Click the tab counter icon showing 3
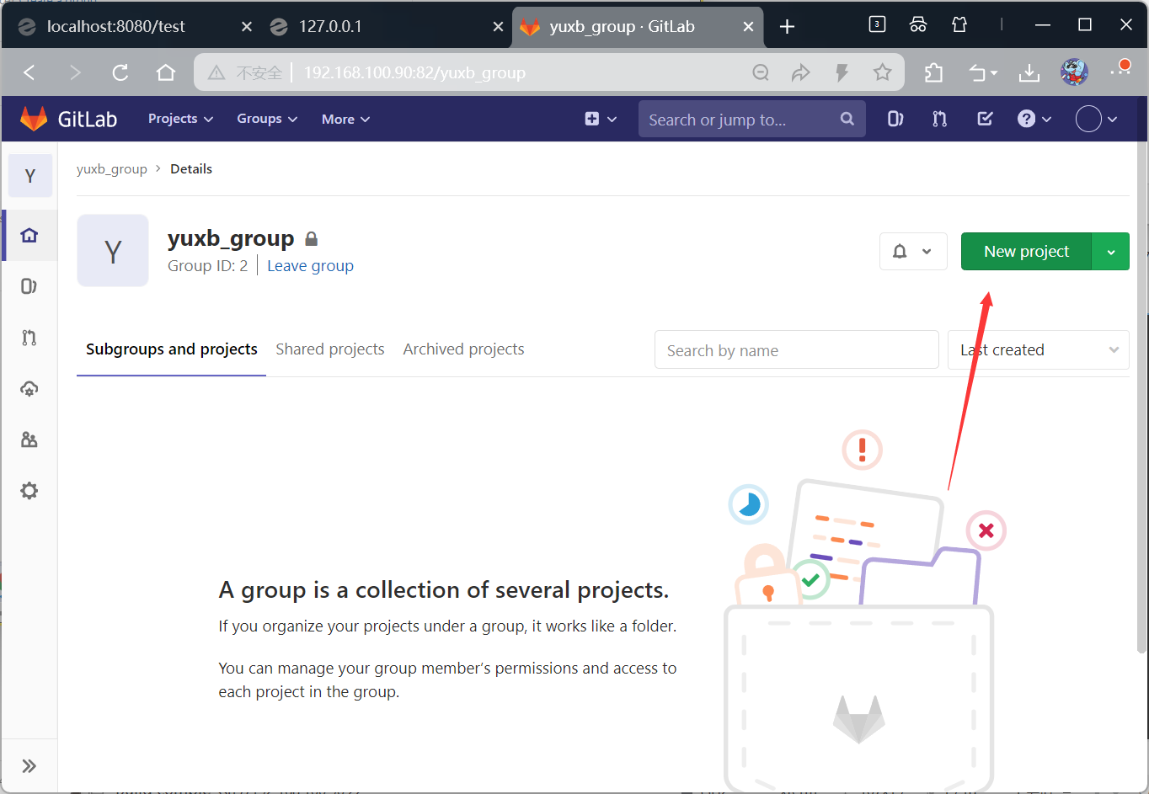Viewport: 1149px width, 794px height. [x=877, y=24]
